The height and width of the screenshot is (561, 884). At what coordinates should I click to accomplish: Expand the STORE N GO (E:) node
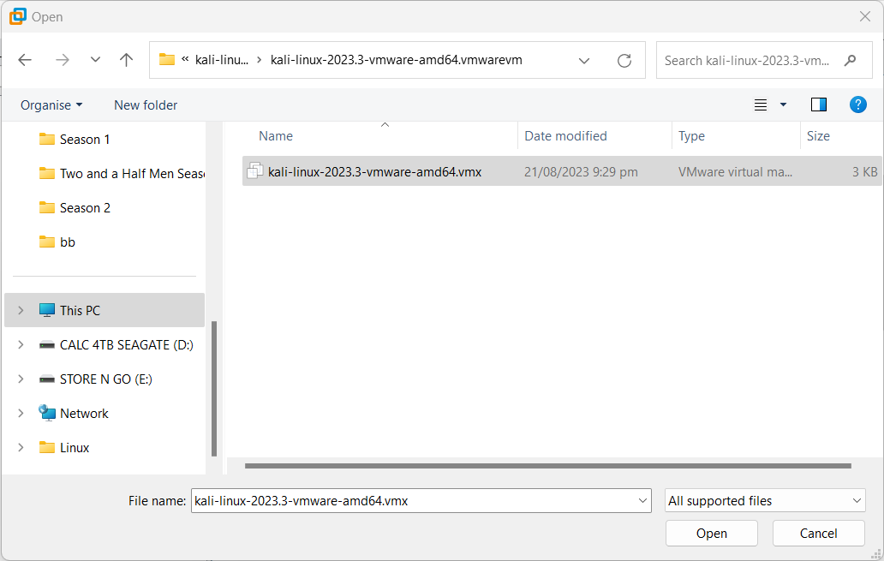tap(21, 379)
